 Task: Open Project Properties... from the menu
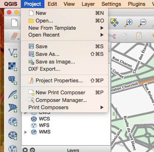click(x=64, y=81)
